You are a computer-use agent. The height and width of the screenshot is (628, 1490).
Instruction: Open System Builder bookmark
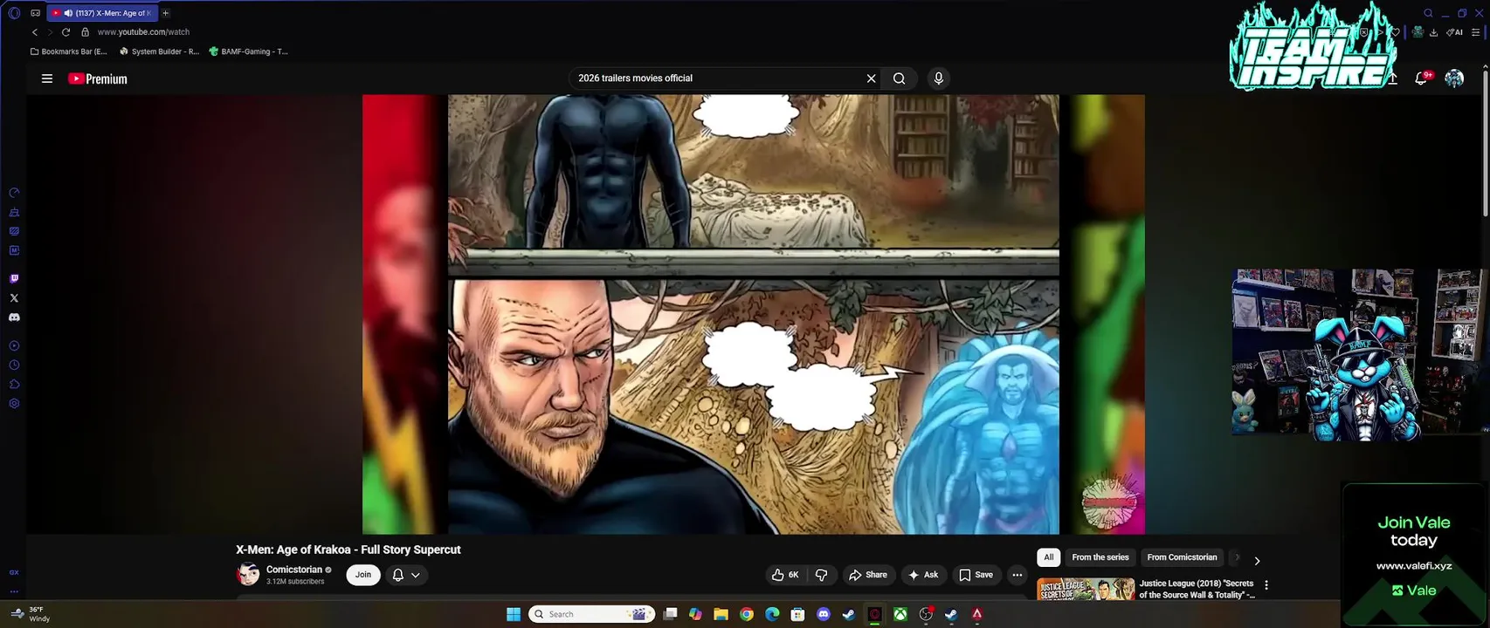tap(159, 51)
